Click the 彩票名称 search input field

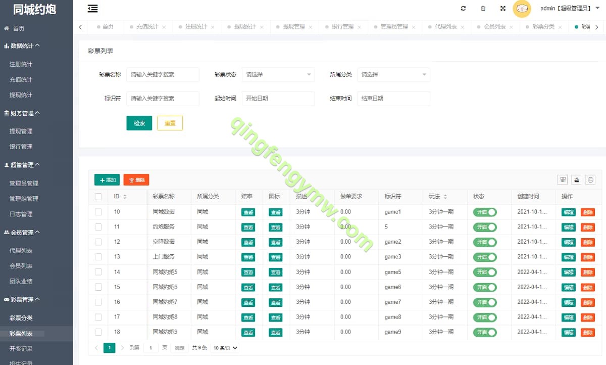(x=163, y=75)
